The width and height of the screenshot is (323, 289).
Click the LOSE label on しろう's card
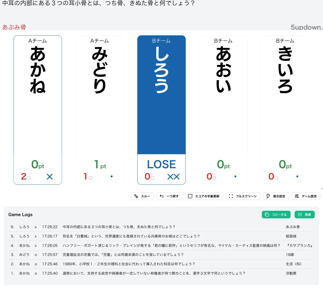click(x=161, y=164)
